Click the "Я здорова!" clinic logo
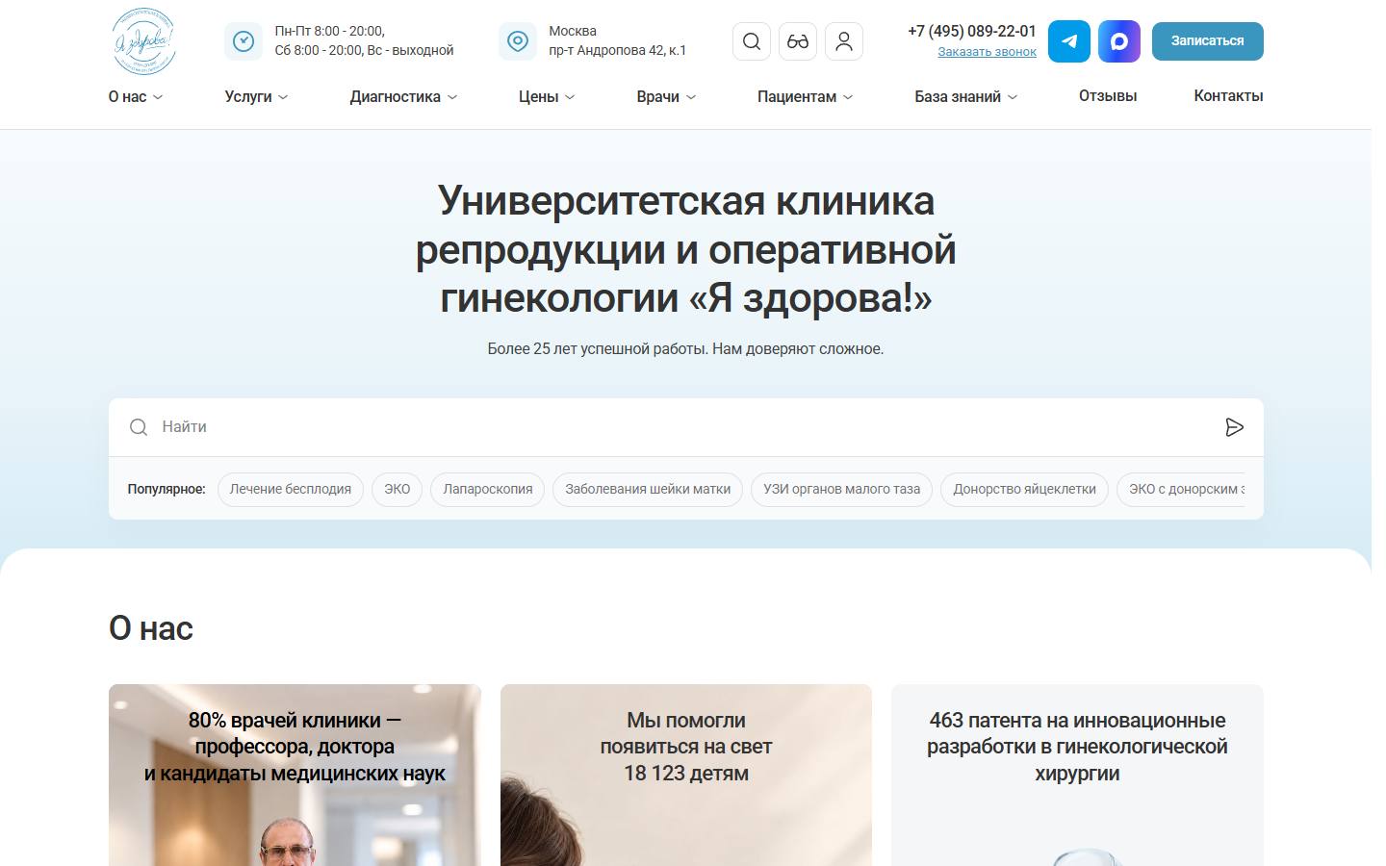1386x866 pixels. pos(144,41)
